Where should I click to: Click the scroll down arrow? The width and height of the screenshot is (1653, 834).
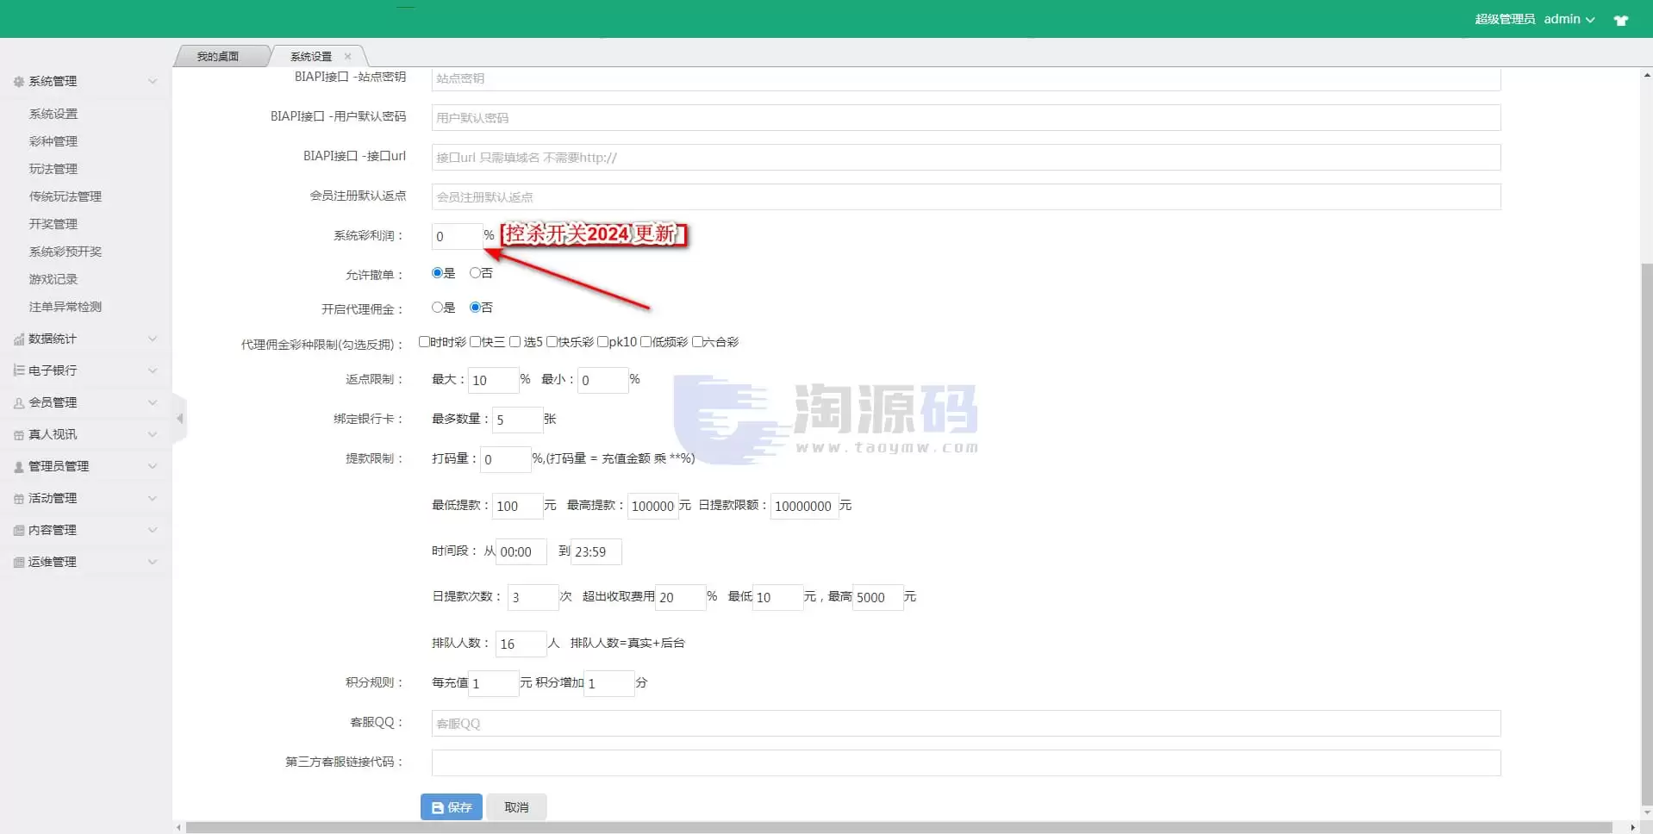tap(1646, 812)
